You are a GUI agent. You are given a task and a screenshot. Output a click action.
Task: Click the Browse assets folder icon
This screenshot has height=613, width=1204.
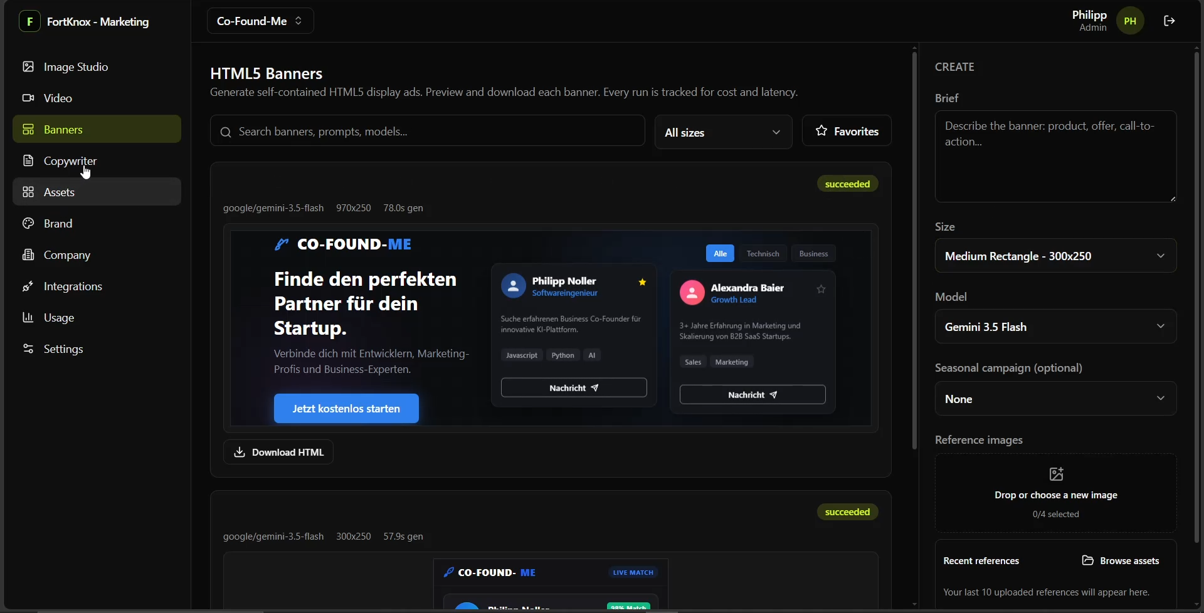tap(1088, 561)
